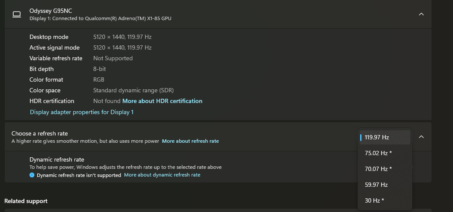The image size is (453, 212).
Task: Click the monitor icon beside Odyssey G95NC
Action: (x=17, y=14)
